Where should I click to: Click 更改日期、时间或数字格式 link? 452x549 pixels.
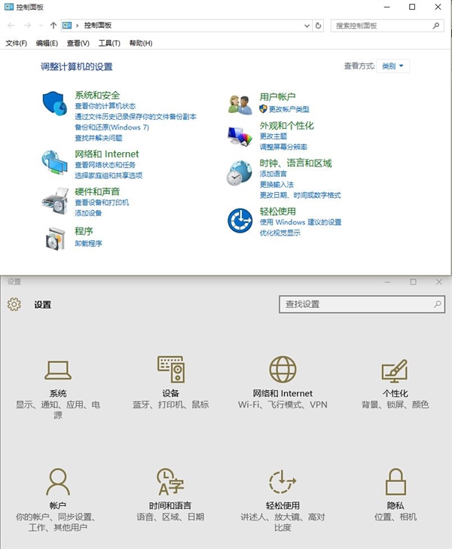pyautogui.click(x=300, y=195)
